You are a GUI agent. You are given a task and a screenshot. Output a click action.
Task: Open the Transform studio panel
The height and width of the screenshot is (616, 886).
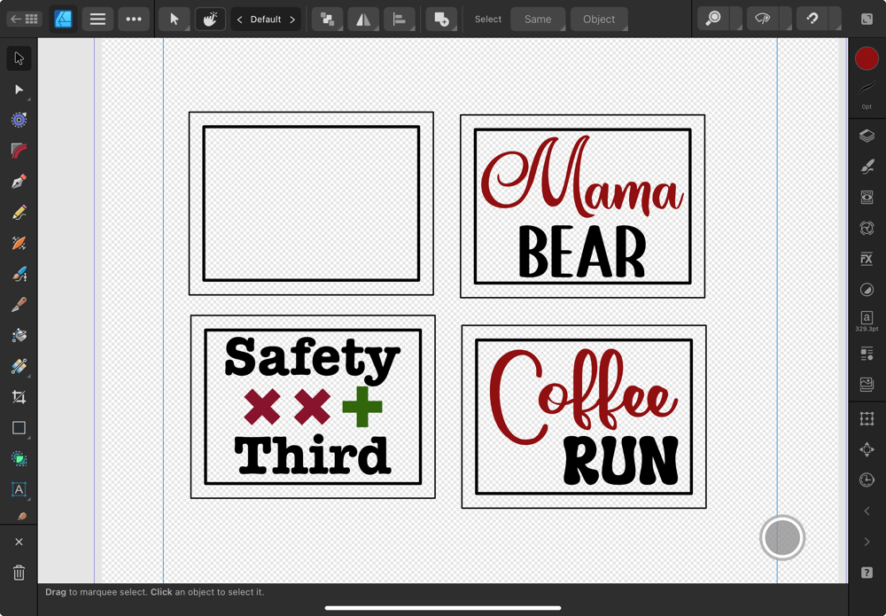867,418
